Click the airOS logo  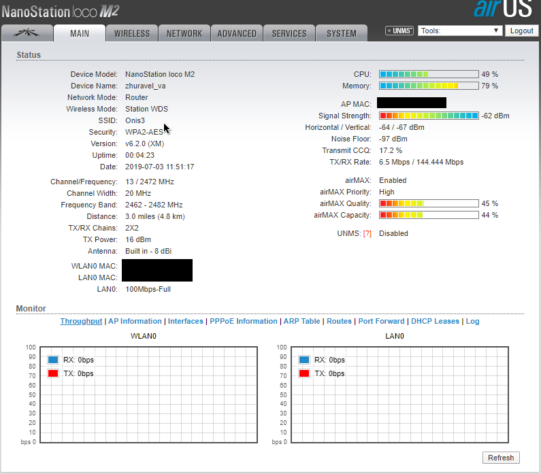point(503,9)
